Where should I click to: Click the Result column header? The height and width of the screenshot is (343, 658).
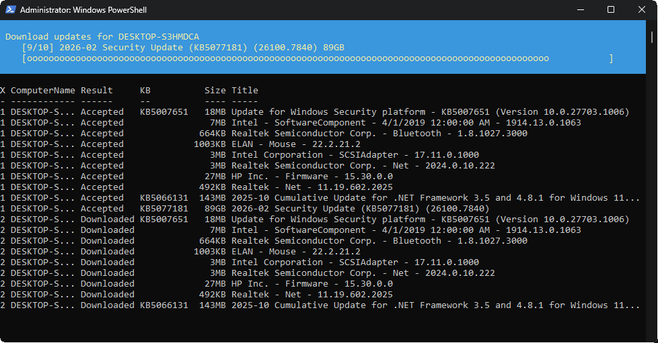click(x=97, y=90)
